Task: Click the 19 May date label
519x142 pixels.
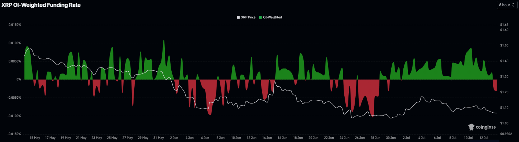Action: [x=66, y=138]
